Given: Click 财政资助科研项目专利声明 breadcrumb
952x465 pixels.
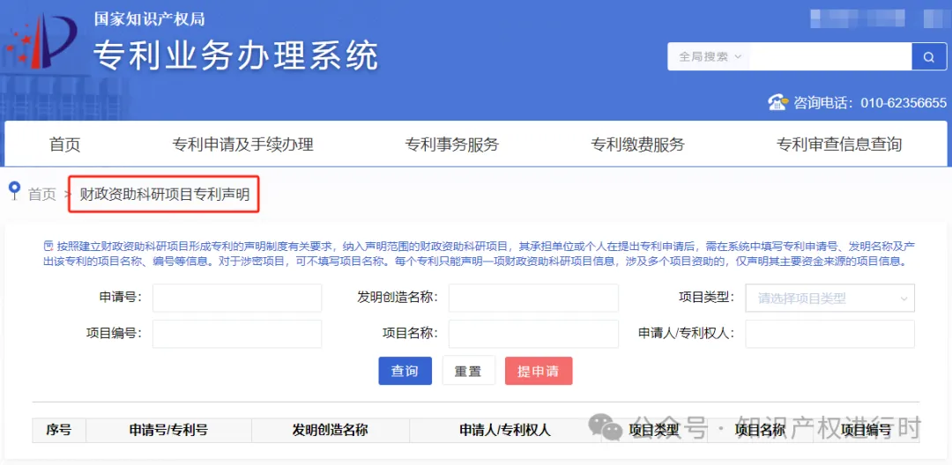Looking at the screenshot, I should [x=165, y=194].
